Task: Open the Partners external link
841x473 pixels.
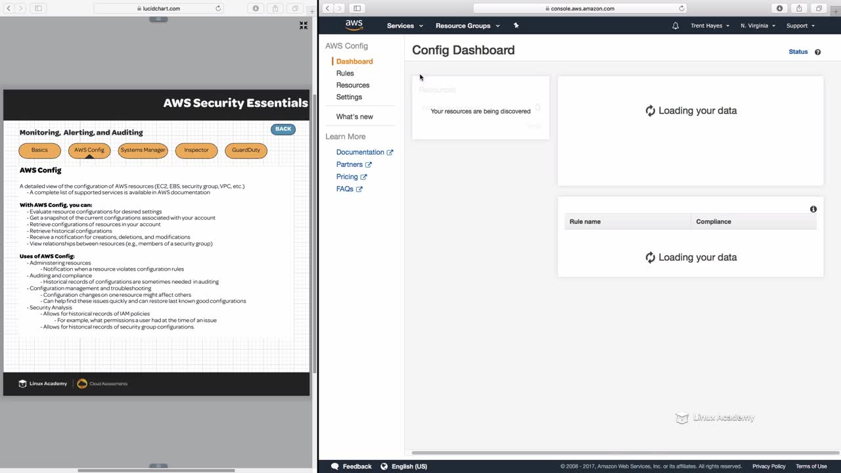Action: (353, 165)
